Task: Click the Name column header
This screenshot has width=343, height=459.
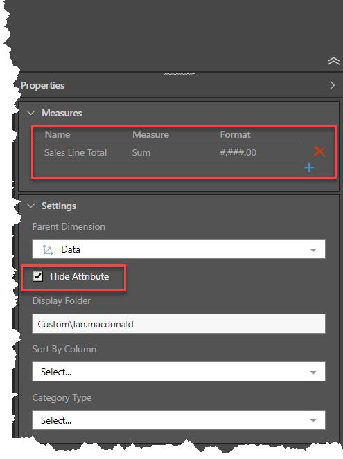Action: (58, 135)
